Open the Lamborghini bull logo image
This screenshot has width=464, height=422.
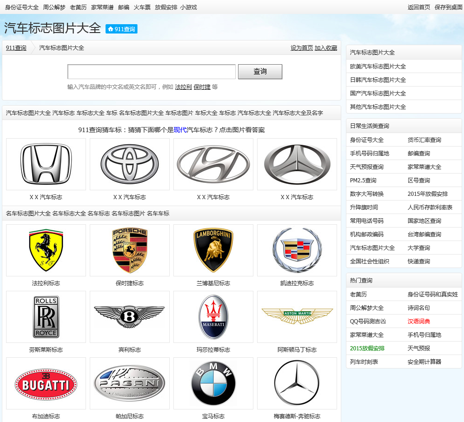point(213,250)
